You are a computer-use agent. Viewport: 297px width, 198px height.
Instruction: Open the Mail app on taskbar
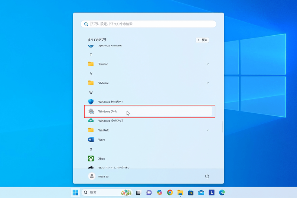pos(201,192)
